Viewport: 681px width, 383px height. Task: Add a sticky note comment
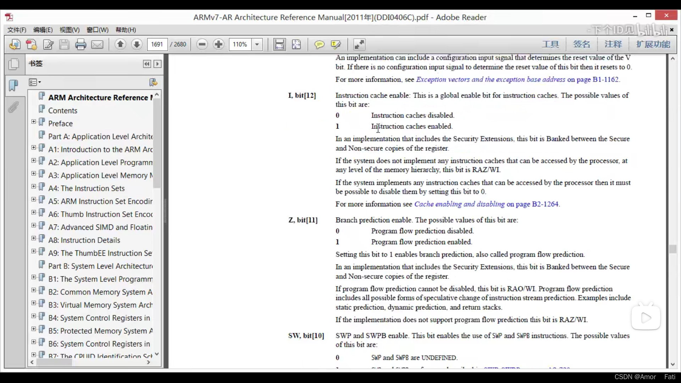click(x=319, y=44)
